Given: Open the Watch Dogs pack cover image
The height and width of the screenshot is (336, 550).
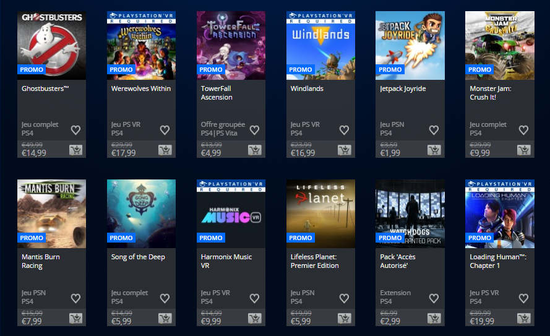Looking at the screenshot, I should click(410, 214).
